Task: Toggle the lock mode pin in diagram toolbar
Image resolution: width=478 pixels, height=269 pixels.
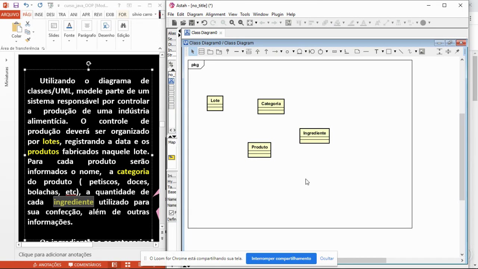Action: [457, 52]
